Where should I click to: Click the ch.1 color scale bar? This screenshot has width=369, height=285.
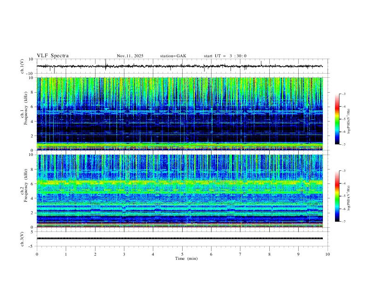point(337,119)
